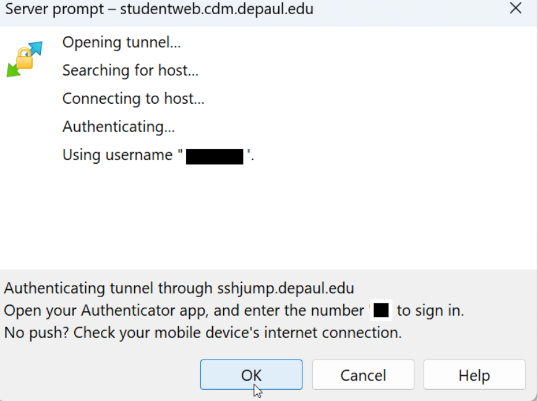538x401 pixels.
Task: Click the tunnel lock icon with arrows
Action: tap(25, 59)
